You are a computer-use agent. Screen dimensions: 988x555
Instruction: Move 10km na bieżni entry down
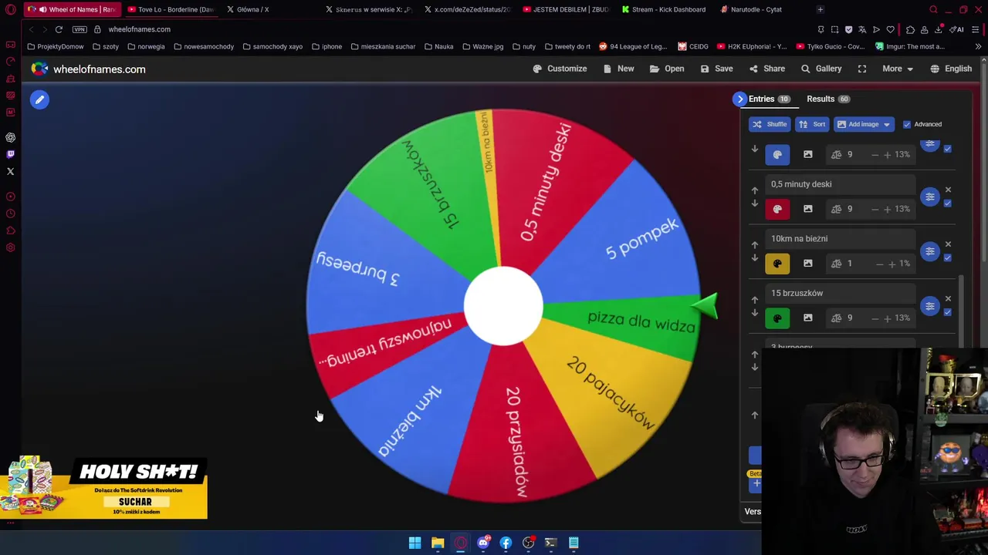[x=755, y=258]
